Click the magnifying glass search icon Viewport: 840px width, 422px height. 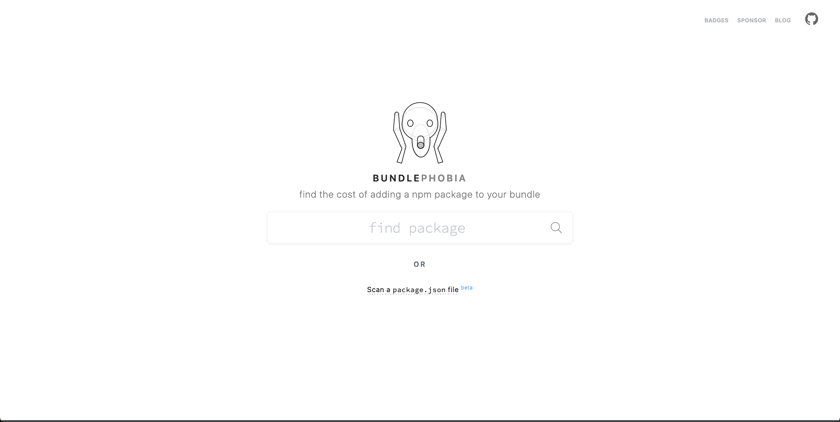(556, 227)
